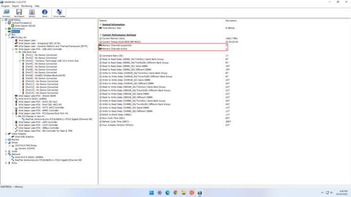Open Microsoft Edge from the taskbar
The image size is (351, 197).
point(167,193)
